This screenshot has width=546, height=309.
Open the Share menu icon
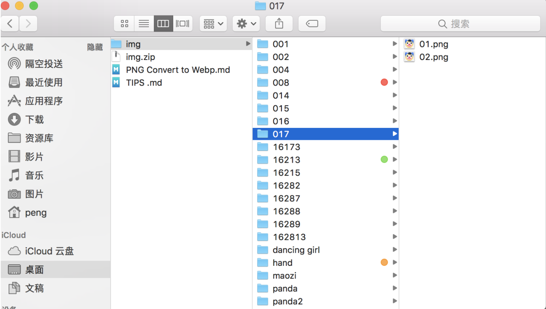[x=279, y=23]
